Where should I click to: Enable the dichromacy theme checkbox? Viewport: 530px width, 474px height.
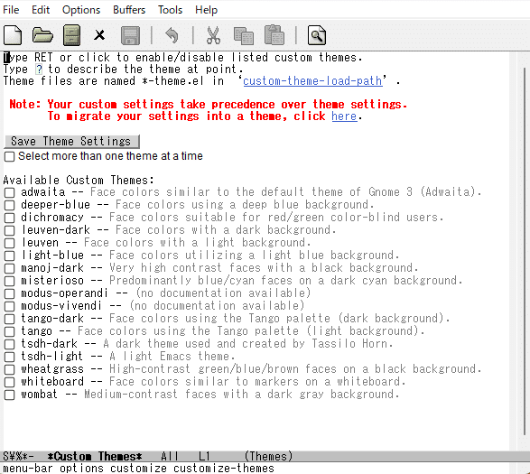pyautogui.click(x=9, y=218)
